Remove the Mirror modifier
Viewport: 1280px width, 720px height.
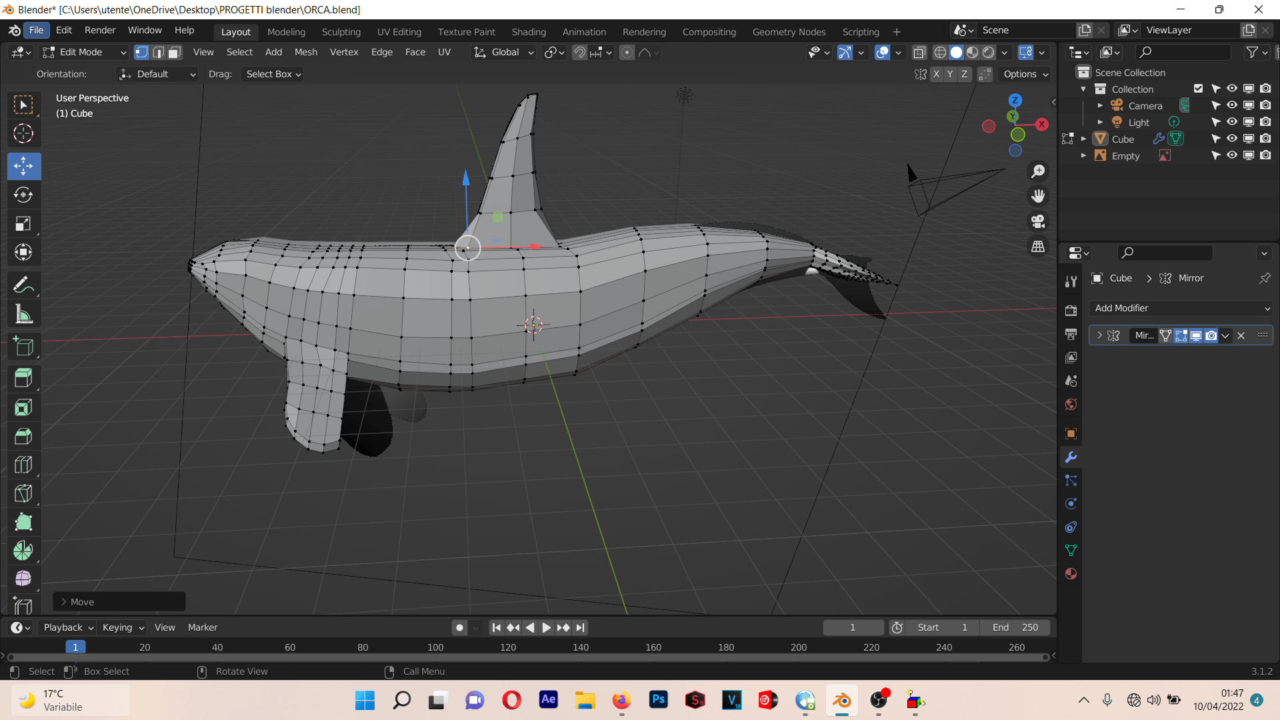click(1241, 335)
